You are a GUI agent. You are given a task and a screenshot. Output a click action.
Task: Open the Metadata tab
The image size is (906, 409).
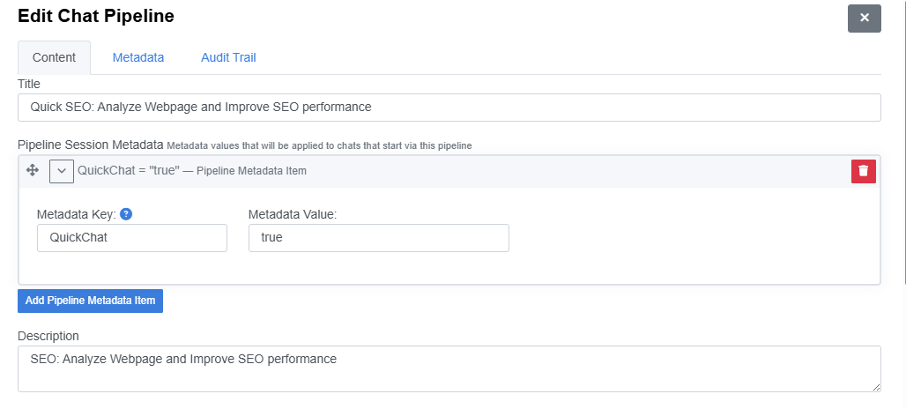click(137, 57)
